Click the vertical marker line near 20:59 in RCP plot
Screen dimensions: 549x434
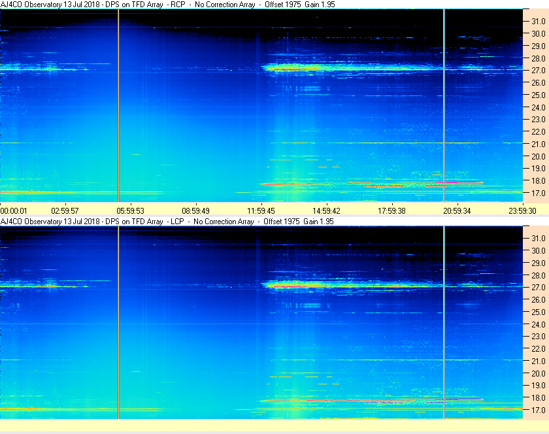pos(444,105)
